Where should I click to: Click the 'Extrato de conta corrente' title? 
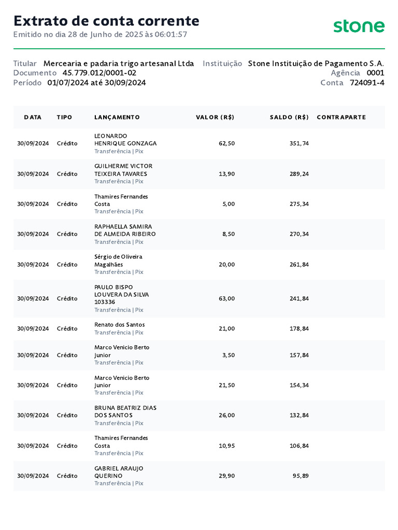click(106, 21)
